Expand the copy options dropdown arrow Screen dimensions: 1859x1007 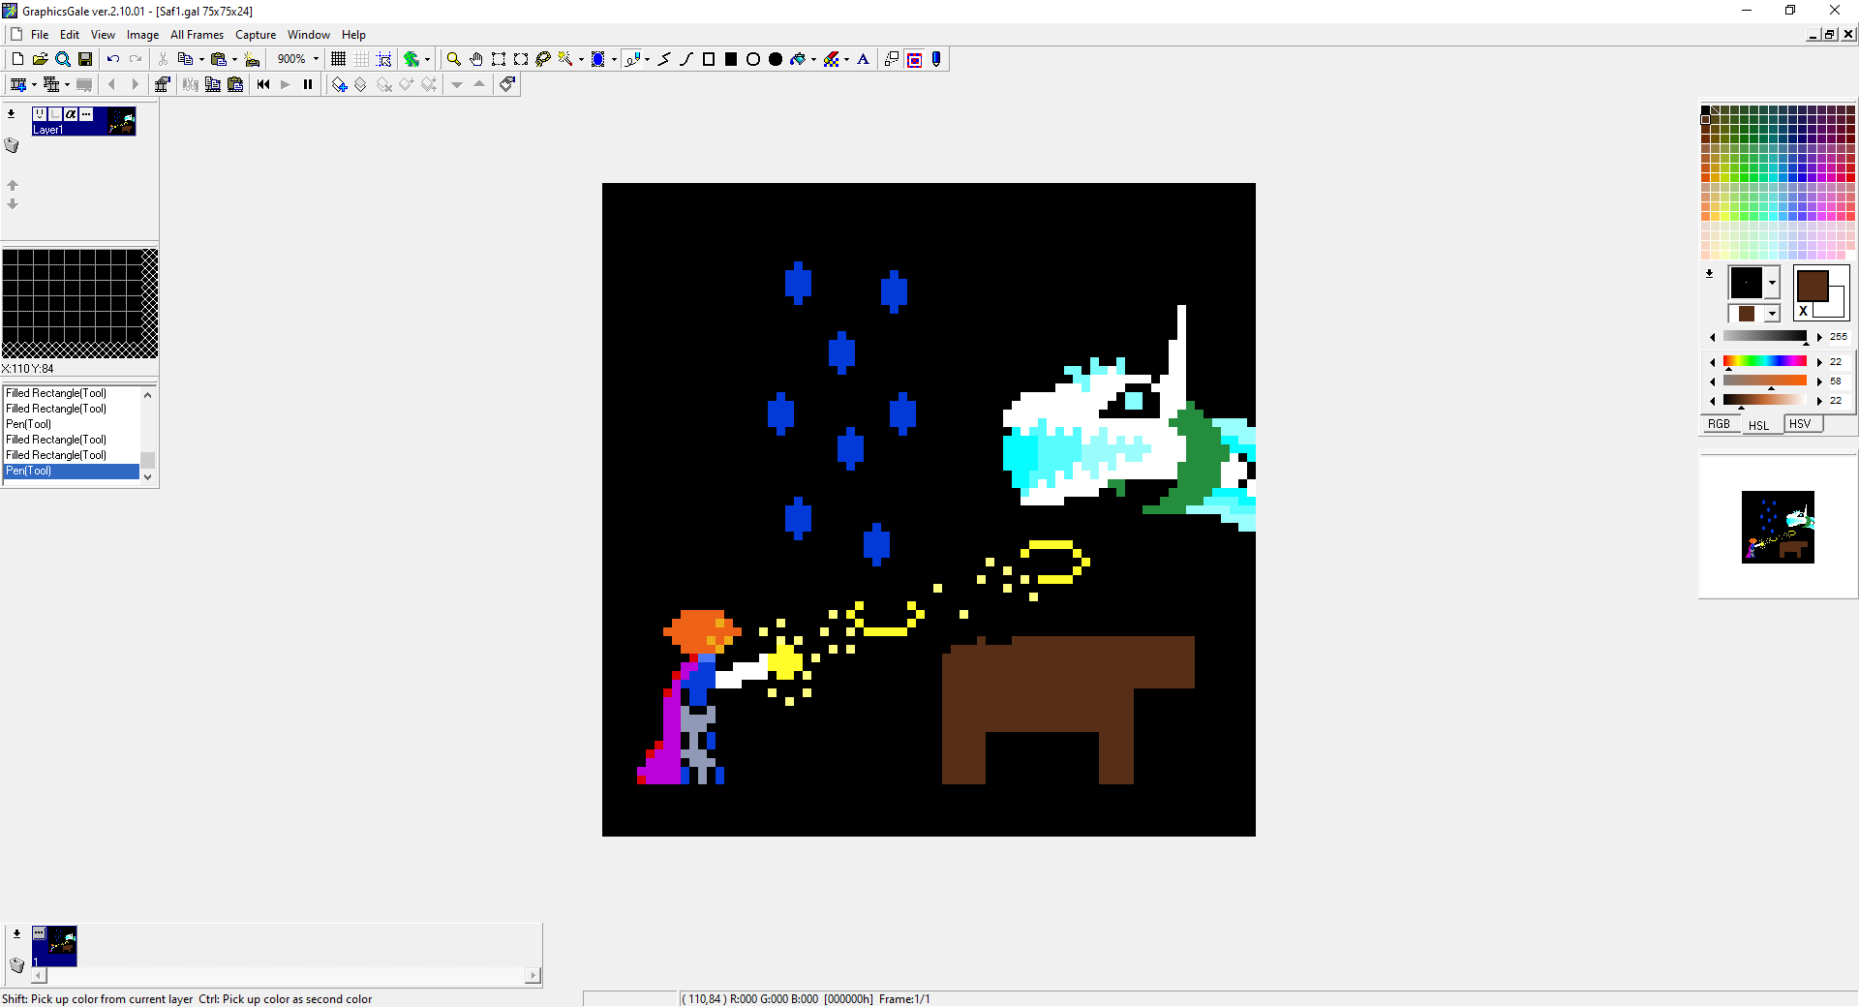[x=201, y=59]
